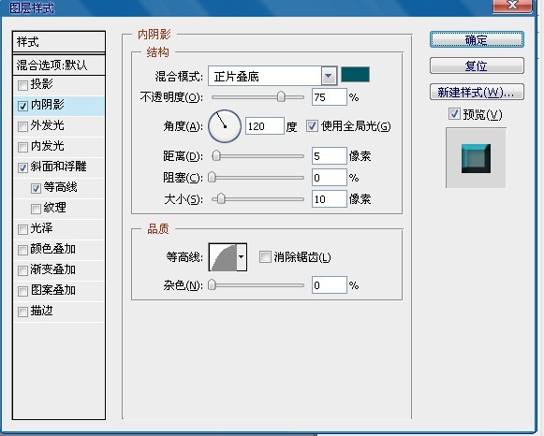Click the 大小 slider handle
The image size is (544, 436).
(221, 199)
